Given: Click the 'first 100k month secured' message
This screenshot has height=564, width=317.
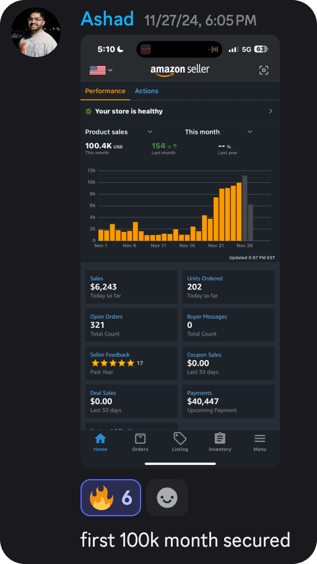Looking at the screenshot, I should 185,540.
